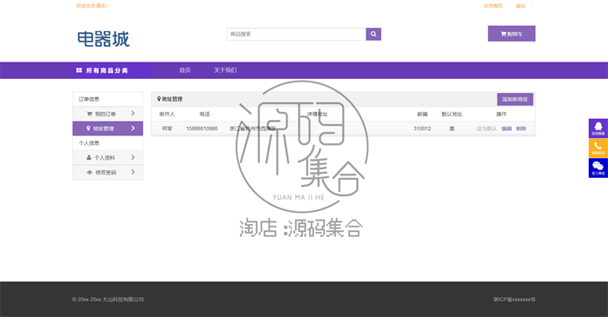This screenshot has width=608, height=317.
Task: Click the 浙ICP备 footer text
Action: (514, 299)
